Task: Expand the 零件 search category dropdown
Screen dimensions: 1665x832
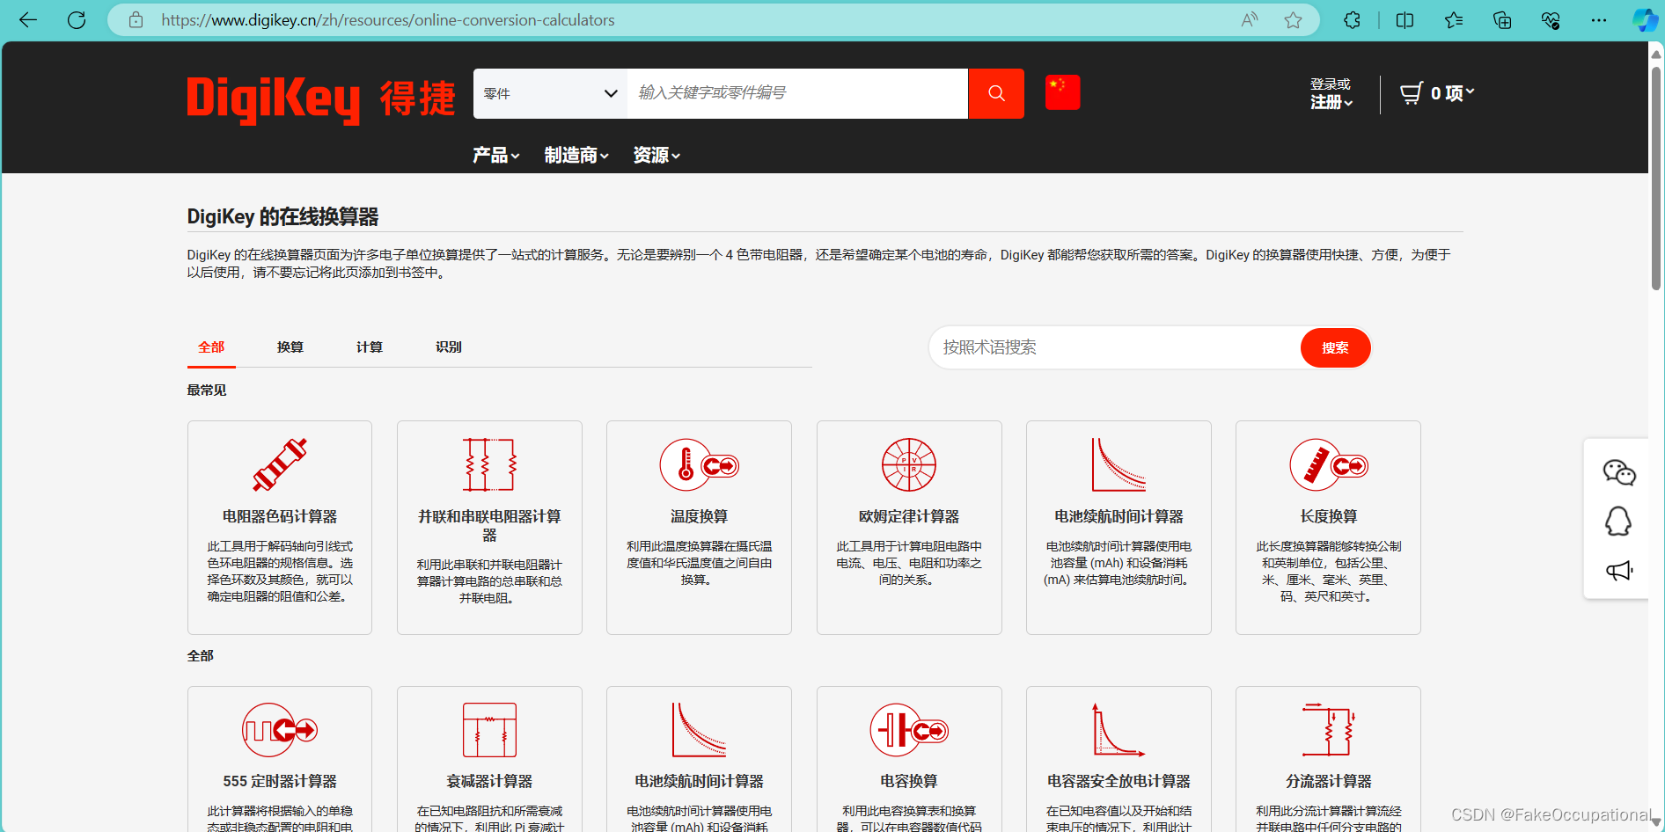Action: click(550, 93)
